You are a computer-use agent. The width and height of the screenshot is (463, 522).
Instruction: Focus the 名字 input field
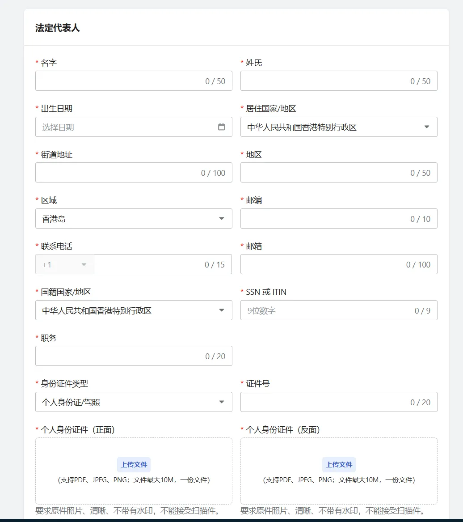tap(118, 81)
